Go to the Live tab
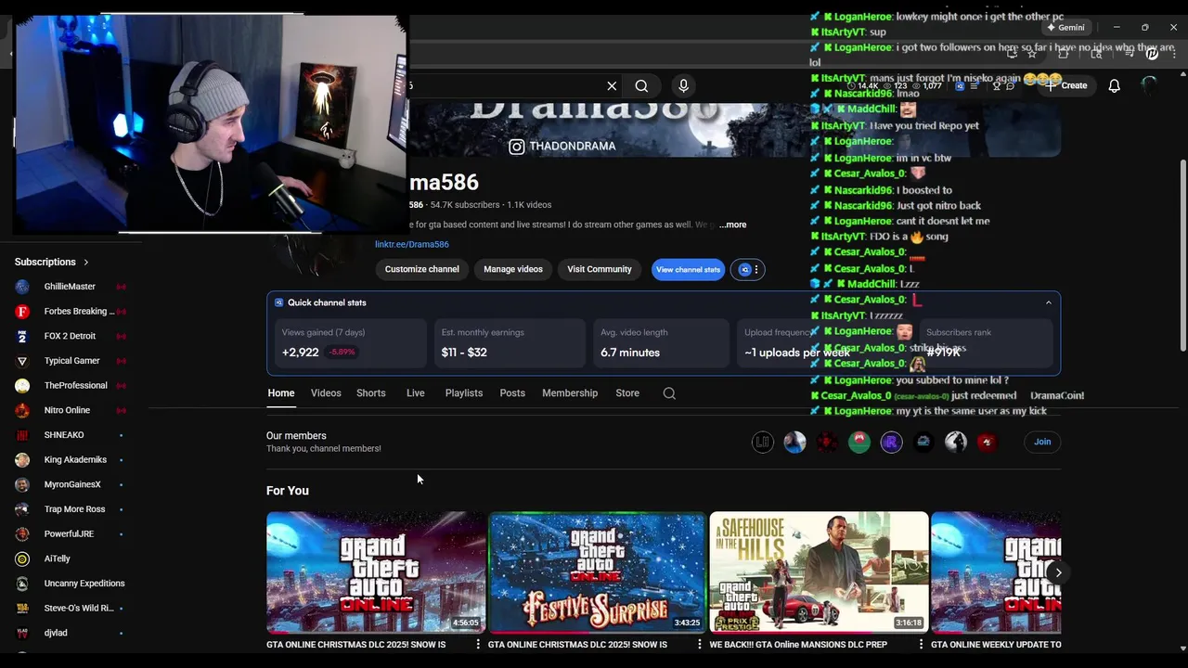 coord(416,393)
